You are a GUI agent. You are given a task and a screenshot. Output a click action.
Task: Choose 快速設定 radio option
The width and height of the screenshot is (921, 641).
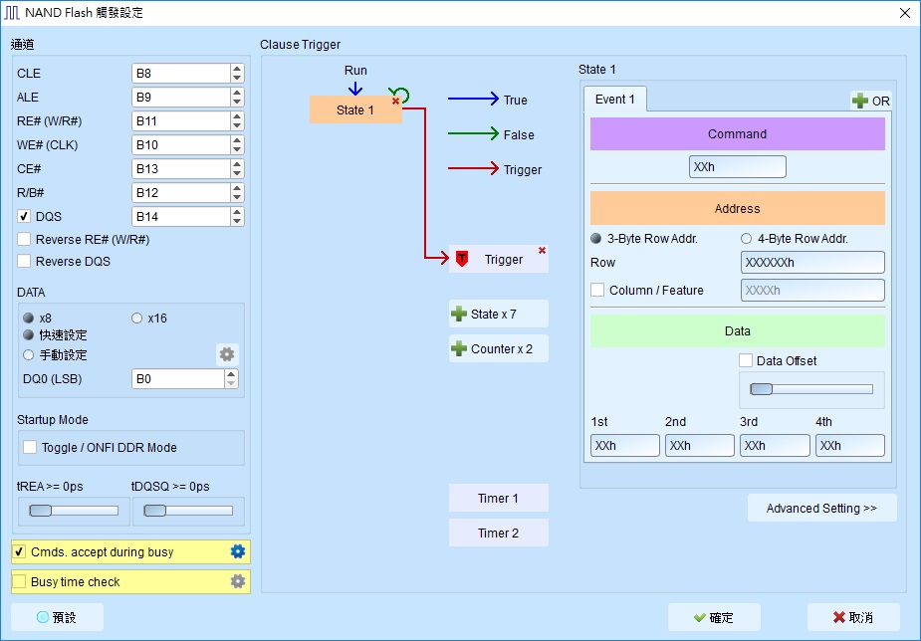click(28, 335)
